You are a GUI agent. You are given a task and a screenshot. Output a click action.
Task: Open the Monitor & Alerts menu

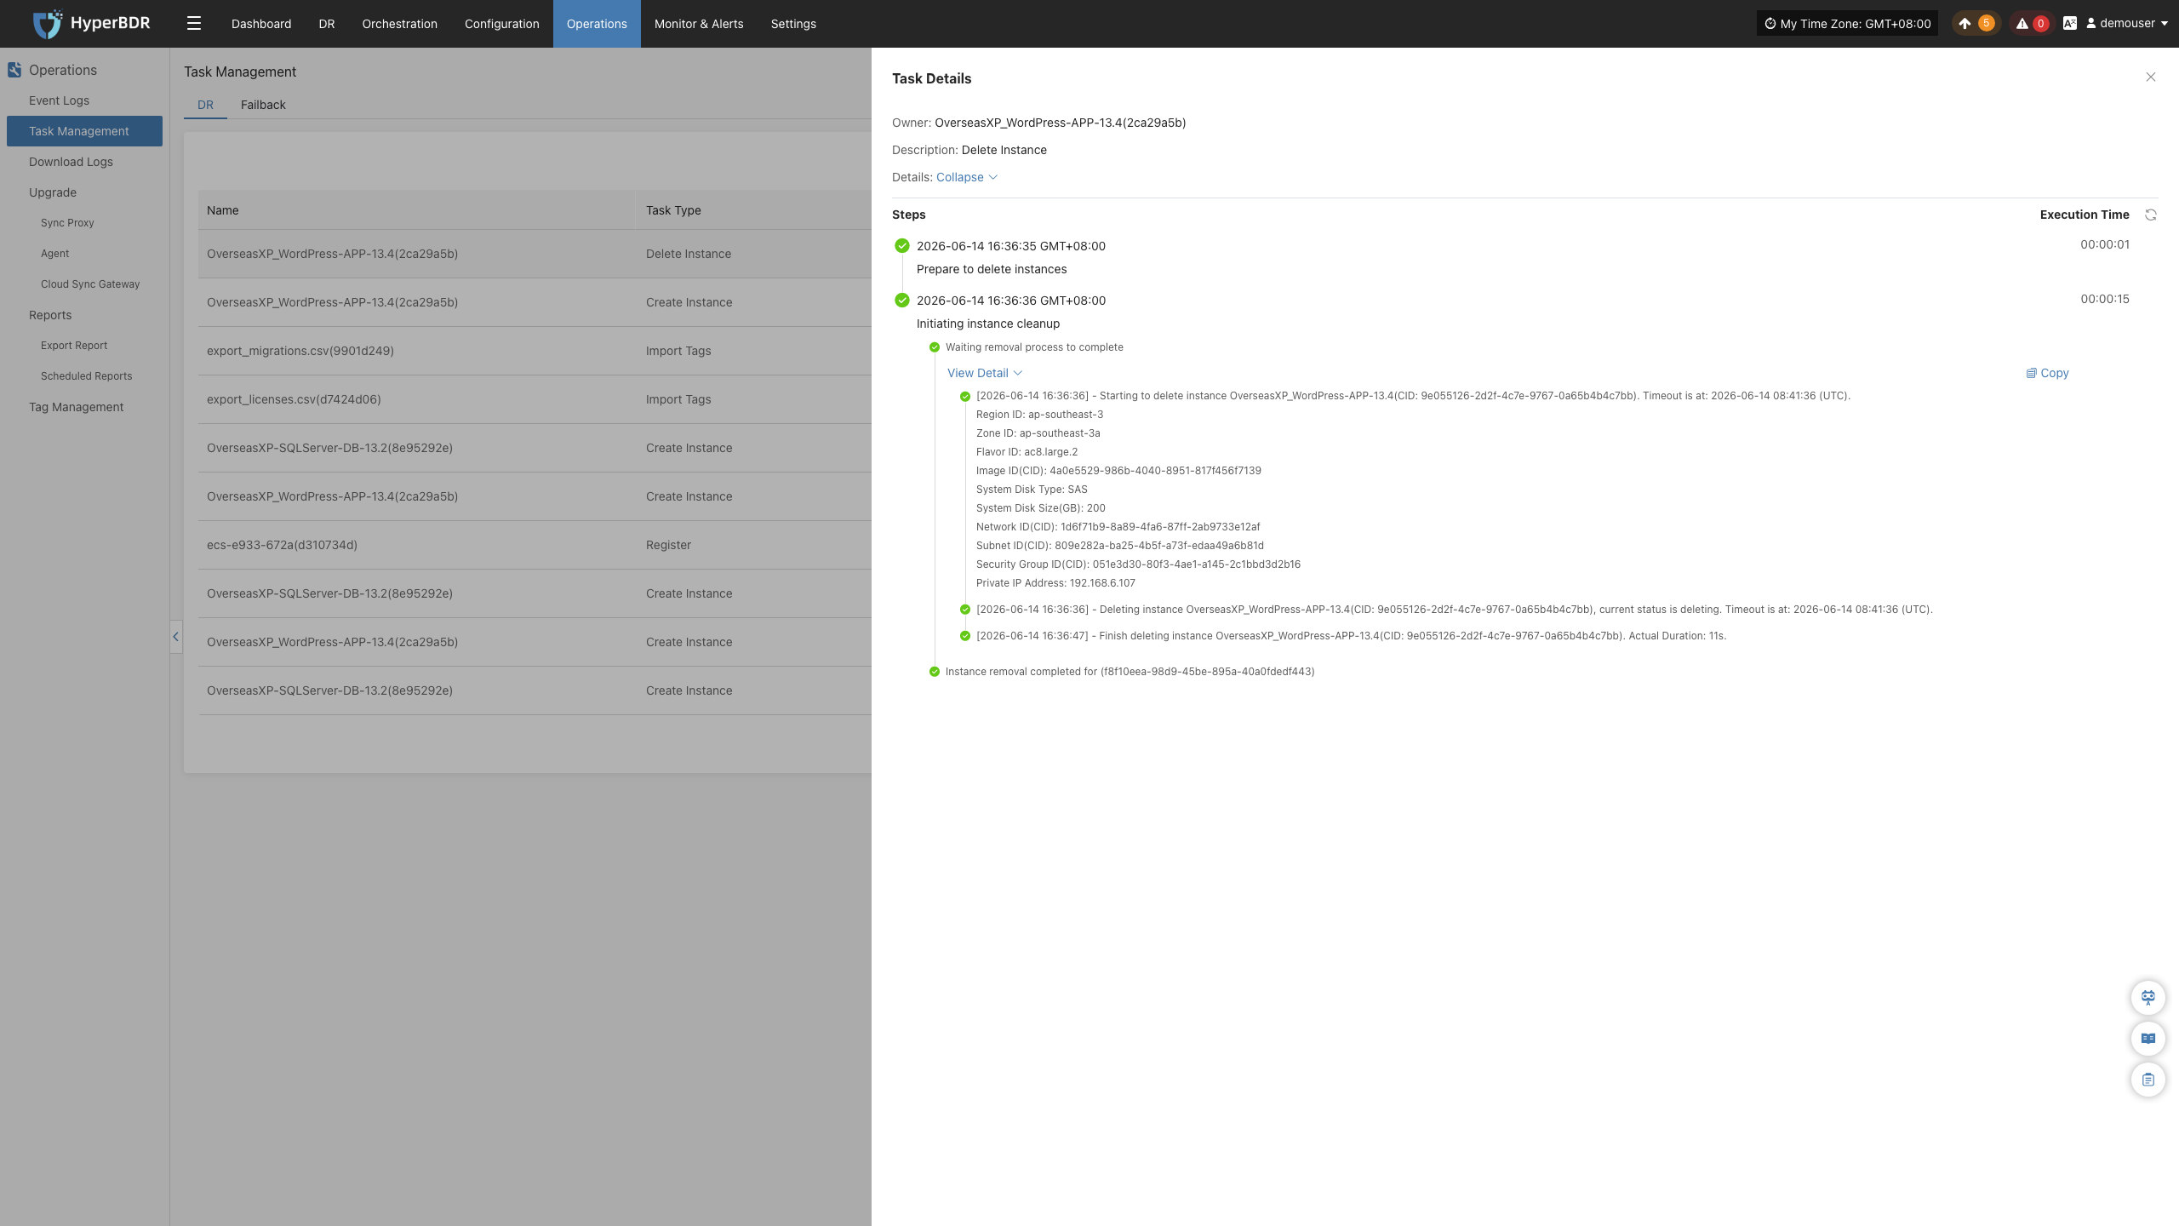click(698, 23)
